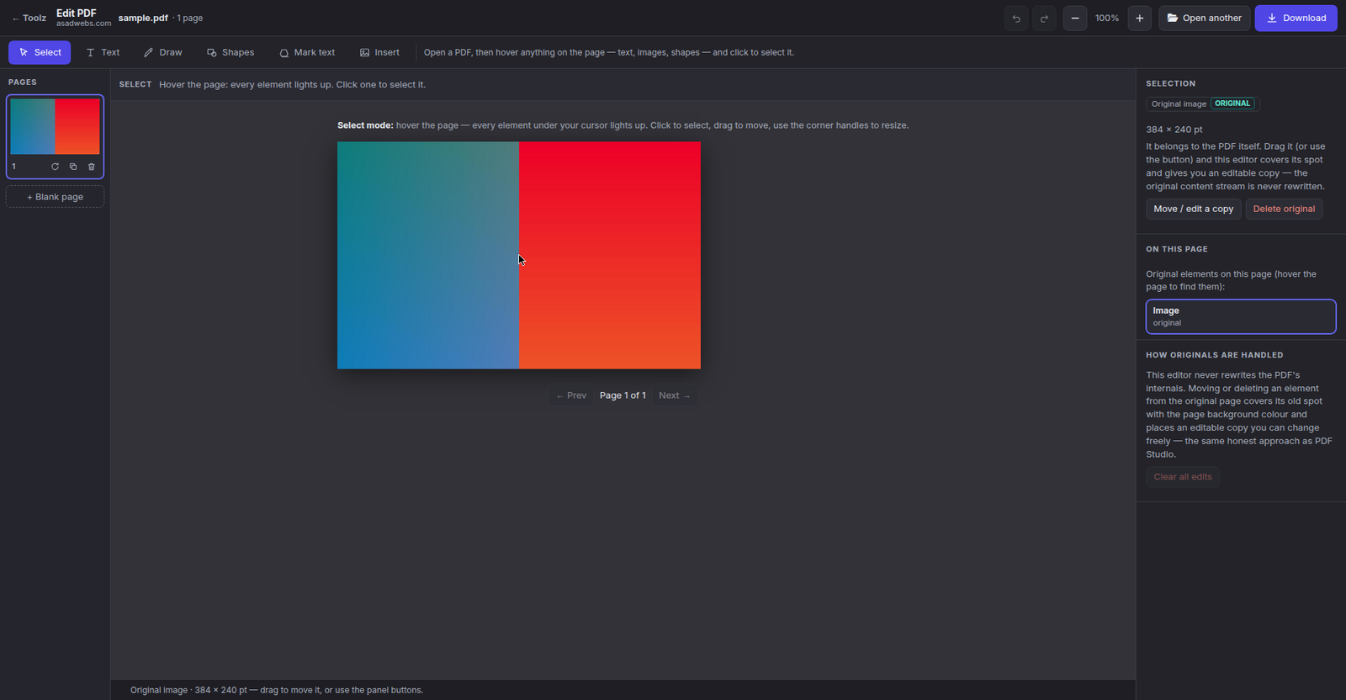Rotate page 1 in Pages panel

click(x=55, y=167)
